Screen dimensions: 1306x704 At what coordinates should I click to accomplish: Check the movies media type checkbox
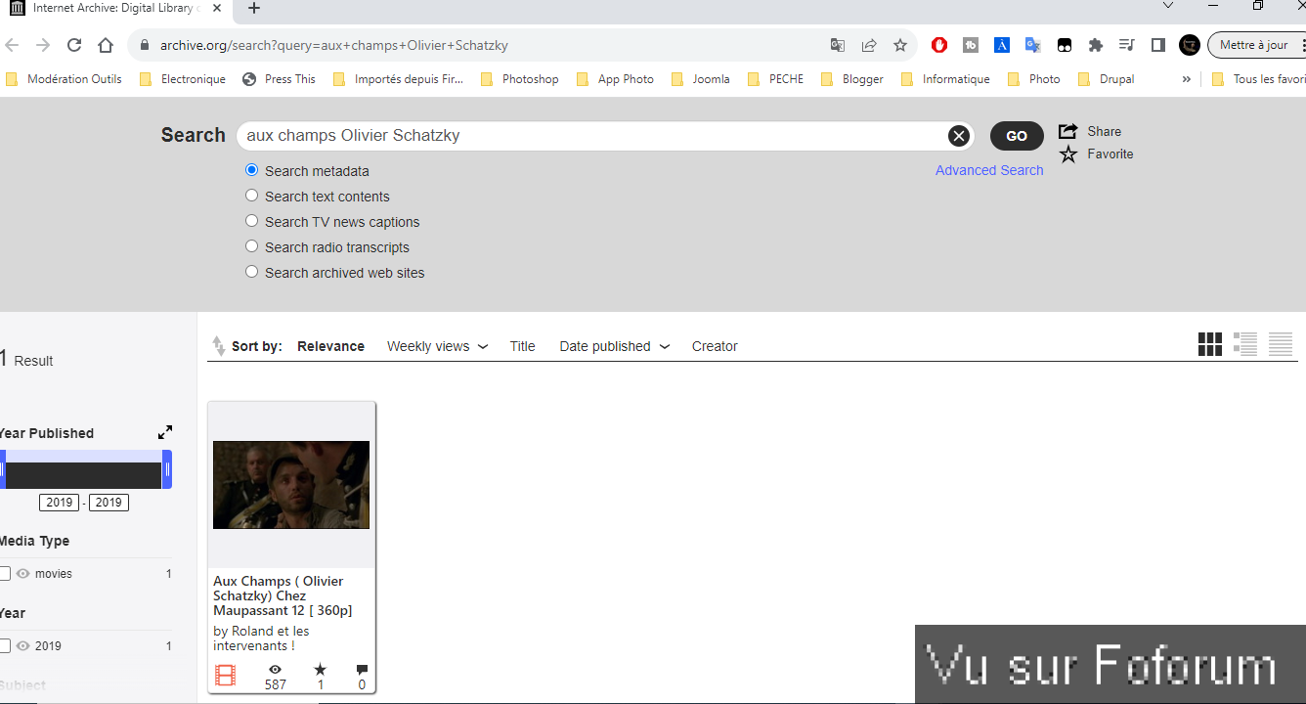click(x=5, y=574)
